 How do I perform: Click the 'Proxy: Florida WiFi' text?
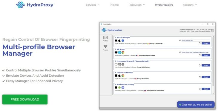(143, 79)
